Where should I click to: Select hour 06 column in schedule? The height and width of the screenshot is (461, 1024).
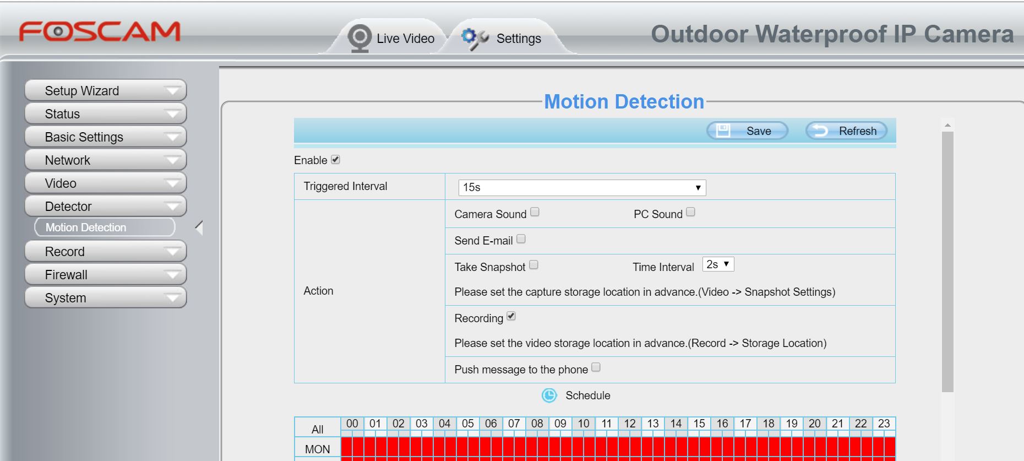click(491, 424)
